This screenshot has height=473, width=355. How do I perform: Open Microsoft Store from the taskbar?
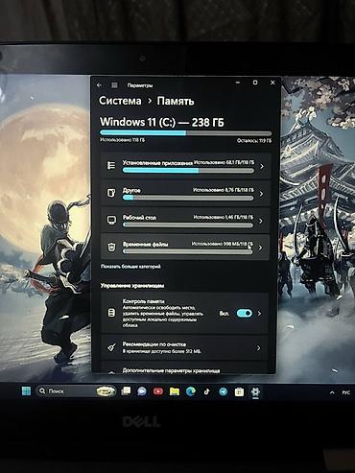tap(239, 391)
